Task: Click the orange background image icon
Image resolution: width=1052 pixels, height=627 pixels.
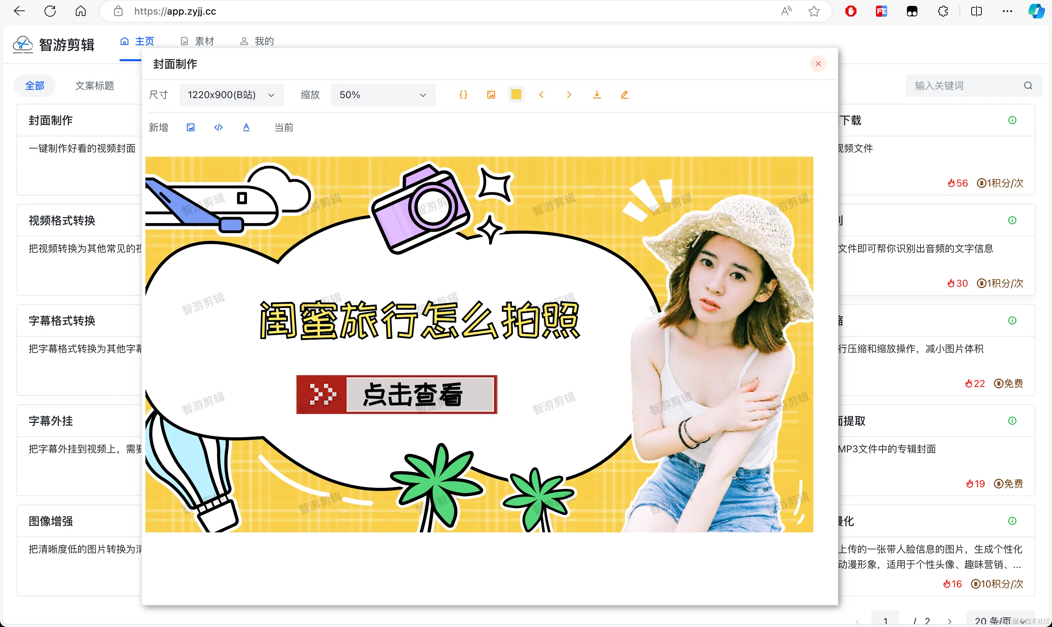Action: pyautogui.click(x=491, y=95)
